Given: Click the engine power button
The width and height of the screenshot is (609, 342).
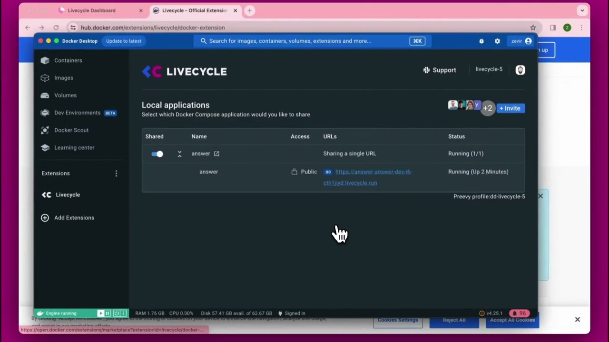Looking at the screenshot, I should [116, 313].
